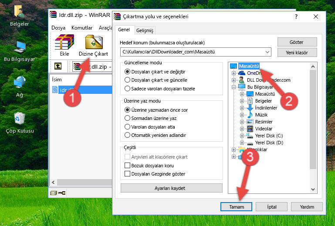
Task: Select the Masaüstü root tree item
Action: click(249, 66)
